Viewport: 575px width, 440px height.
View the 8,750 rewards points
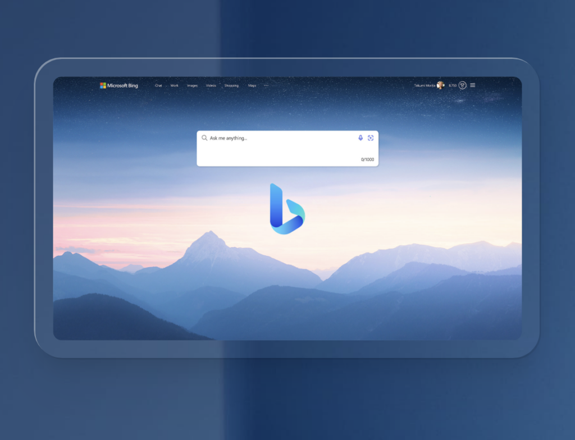453,85
